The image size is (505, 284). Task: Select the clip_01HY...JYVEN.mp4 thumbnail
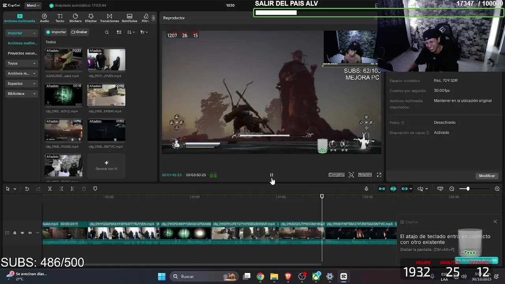click(106, 60)
